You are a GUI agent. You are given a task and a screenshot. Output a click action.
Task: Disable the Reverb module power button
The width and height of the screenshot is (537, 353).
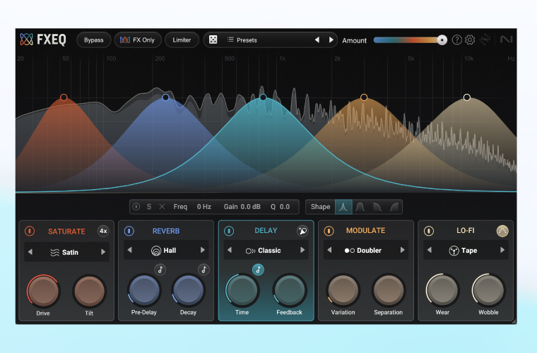tap(129, 231)
